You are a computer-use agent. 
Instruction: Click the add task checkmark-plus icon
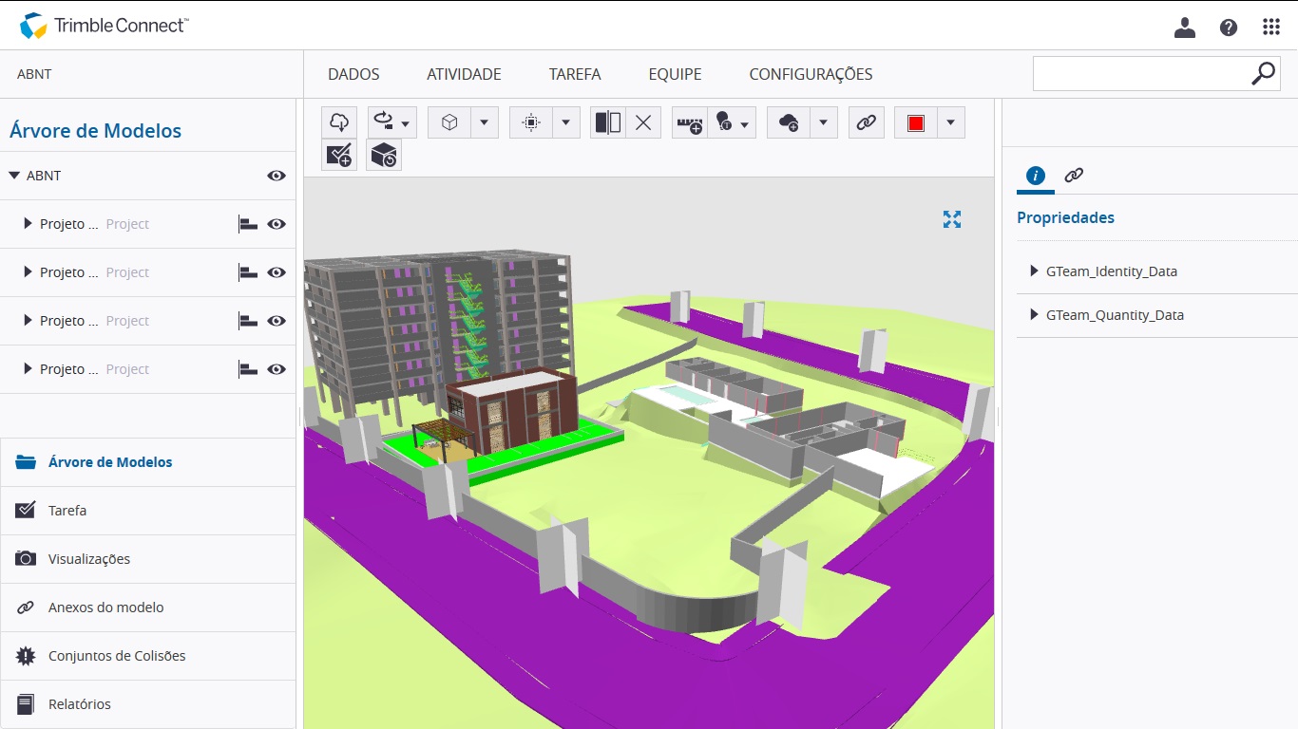pyautogui.click(x=339, y=155)
